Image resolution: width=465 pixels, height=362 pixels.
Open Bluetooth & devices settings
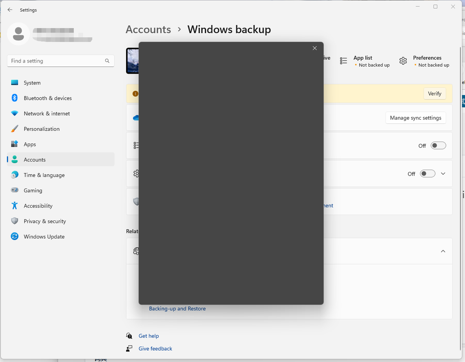click(x=61, y=98)
